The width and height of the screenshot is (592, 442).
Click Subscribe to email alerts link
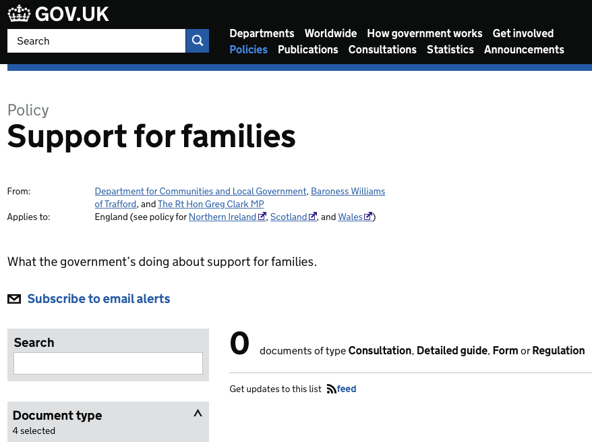(x=98, y=299)
